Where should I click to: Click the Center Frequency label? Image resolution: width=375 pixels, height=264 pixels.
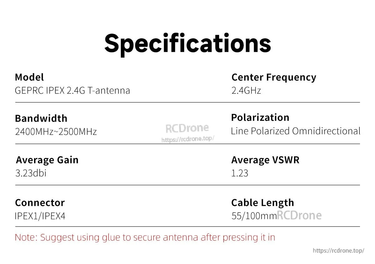tap(273, 77)
